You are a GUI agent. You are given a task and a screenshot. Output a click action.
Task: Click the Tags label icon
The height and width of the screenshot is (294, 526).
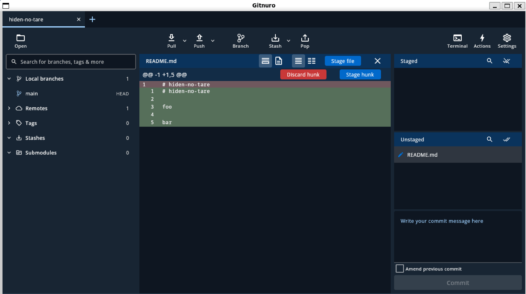pyautogui.click(x=19, y=123)
